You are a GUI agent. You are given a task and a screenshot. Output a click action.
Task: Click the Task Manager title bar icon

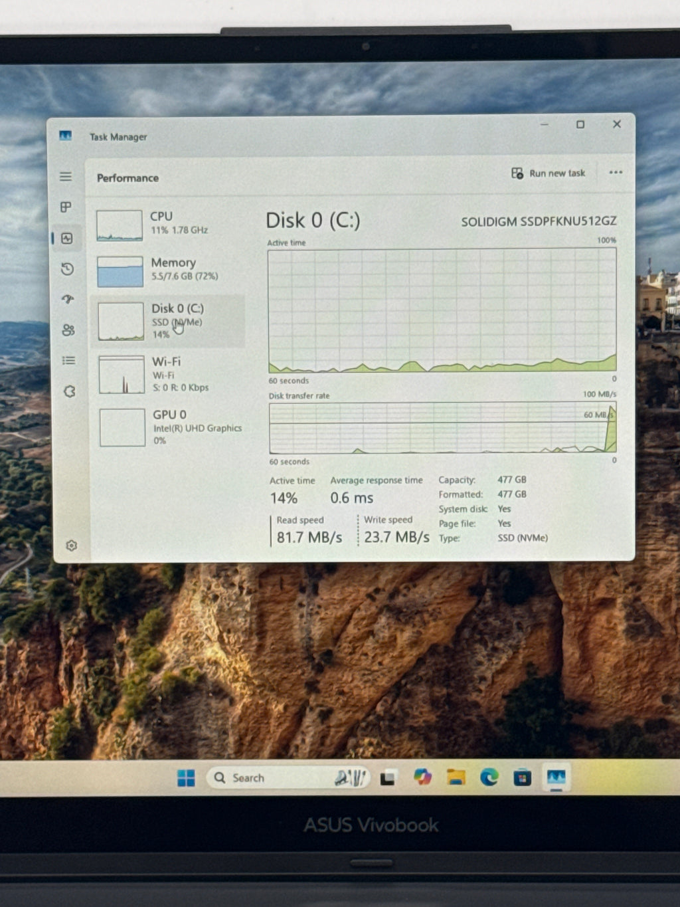pos(65,136)
